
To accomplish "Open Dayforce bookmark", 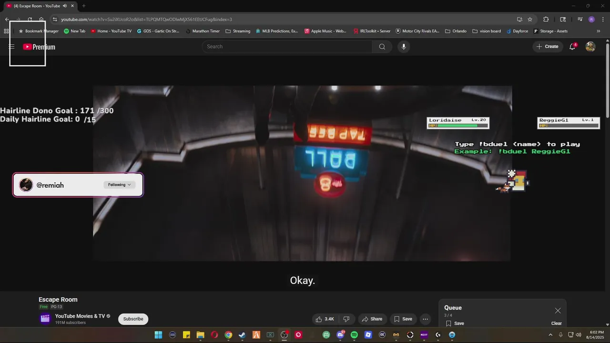I will pyautogui.click(x=517, y=31).
